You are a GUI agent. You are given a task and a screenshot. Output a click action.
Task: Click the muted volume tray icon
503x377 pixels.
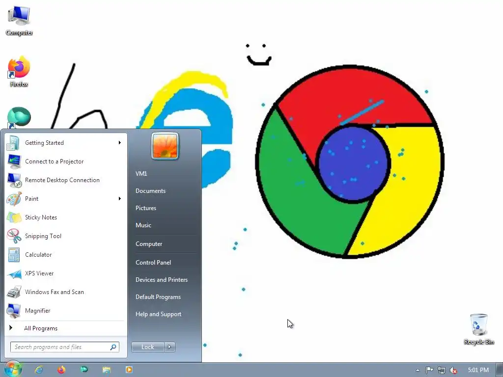coord(453,370)
